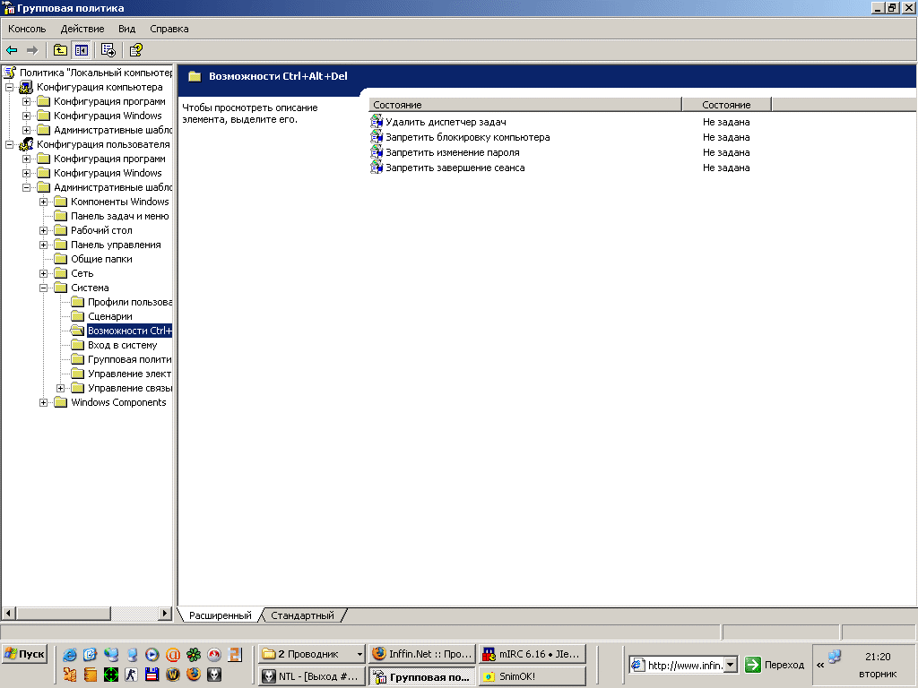Select 'Запретить завершение сеанса' policy
Image resolution: width=918 pixels, height=688 pixels.
coord(455,168)
